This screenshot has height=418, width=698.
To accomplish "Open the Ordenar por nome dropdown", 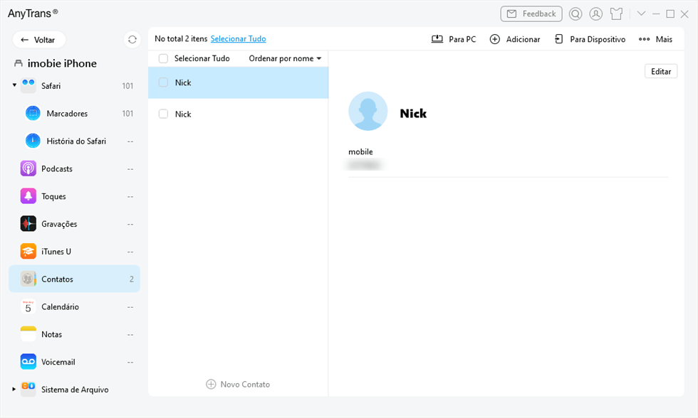I will pos(285,58).
